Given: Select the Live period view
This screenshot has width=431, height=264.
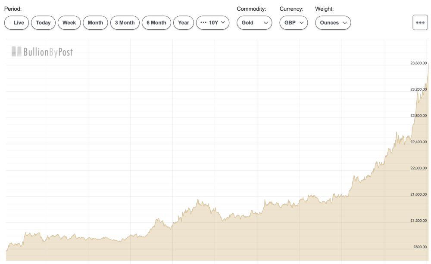Looking at the screenshot, I should 17,23.
